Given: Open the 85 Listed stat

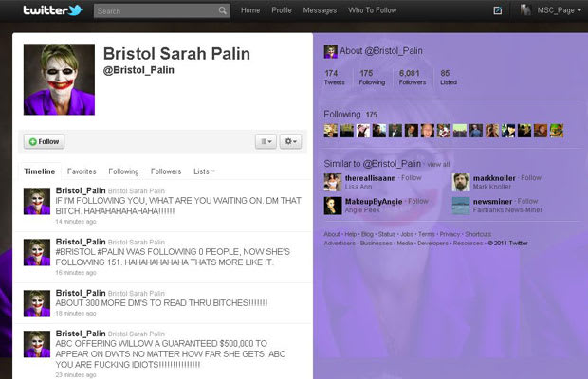Looking at the screenshot, I should [449, 77].
